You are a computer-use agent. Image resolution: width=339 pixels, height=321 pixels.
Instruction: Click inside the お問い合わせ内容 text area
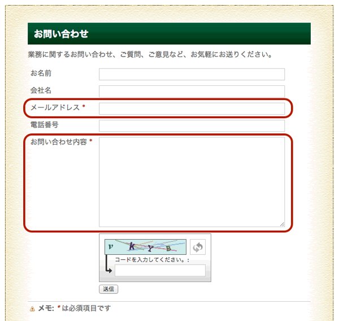[192, 182]
